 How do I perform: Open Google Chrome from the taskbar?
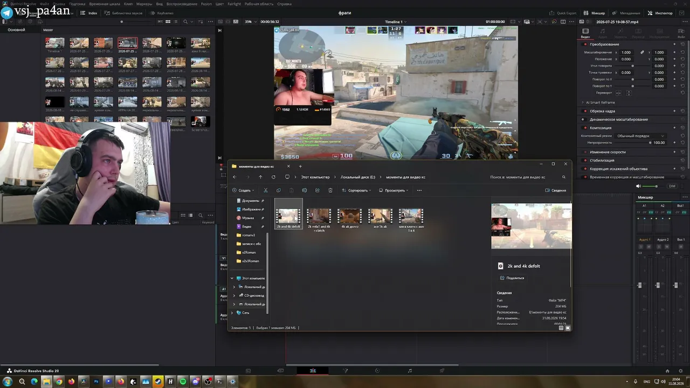click(x=59, y=382)
